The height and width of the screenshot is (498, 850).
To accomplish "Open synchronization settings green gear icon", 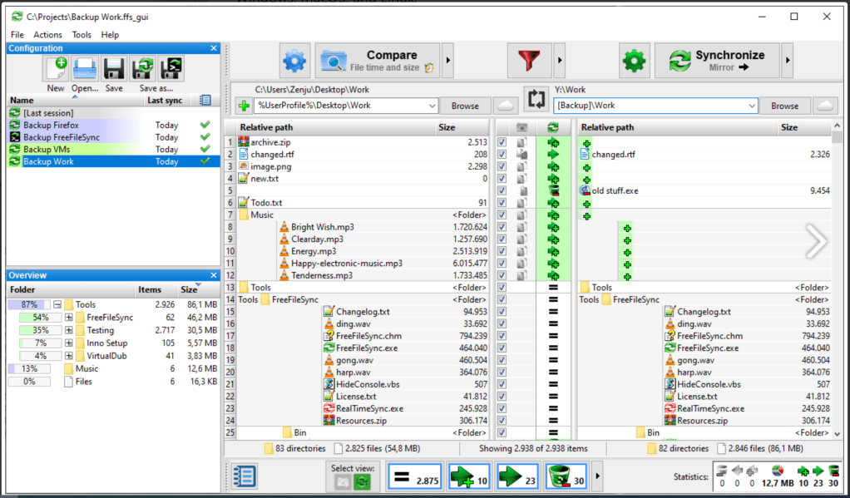I will [634, 61].
